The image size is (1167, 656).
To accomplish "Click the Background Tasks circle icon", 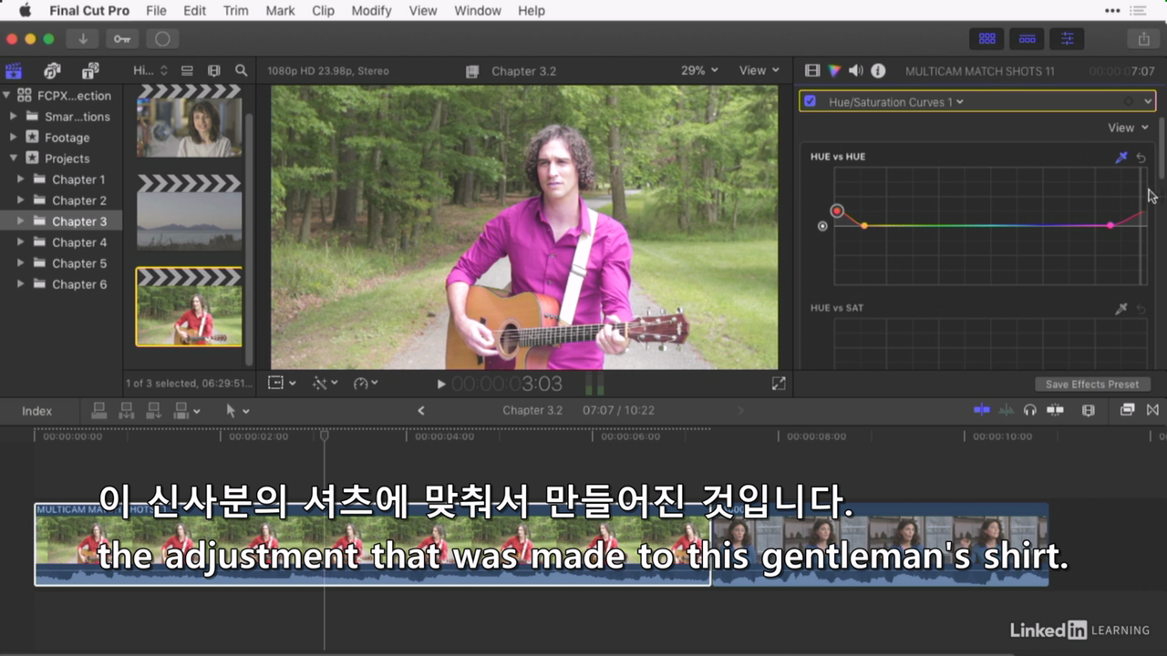I will [162, 39].
